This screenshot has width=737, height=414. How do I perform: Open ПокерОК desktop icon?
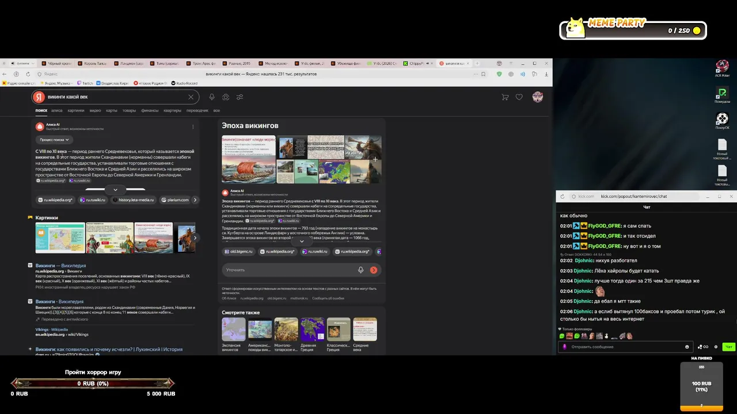point(722,121)
